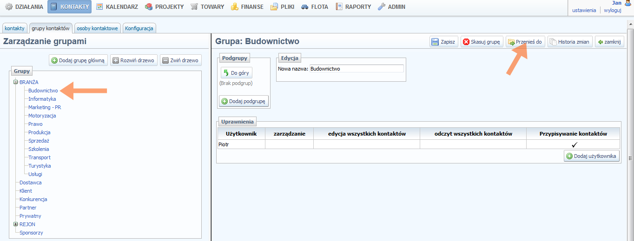Open the ADMIN wrench menu
The width and height of the screenshot is (634, 241).
click(x=391, y=7)
